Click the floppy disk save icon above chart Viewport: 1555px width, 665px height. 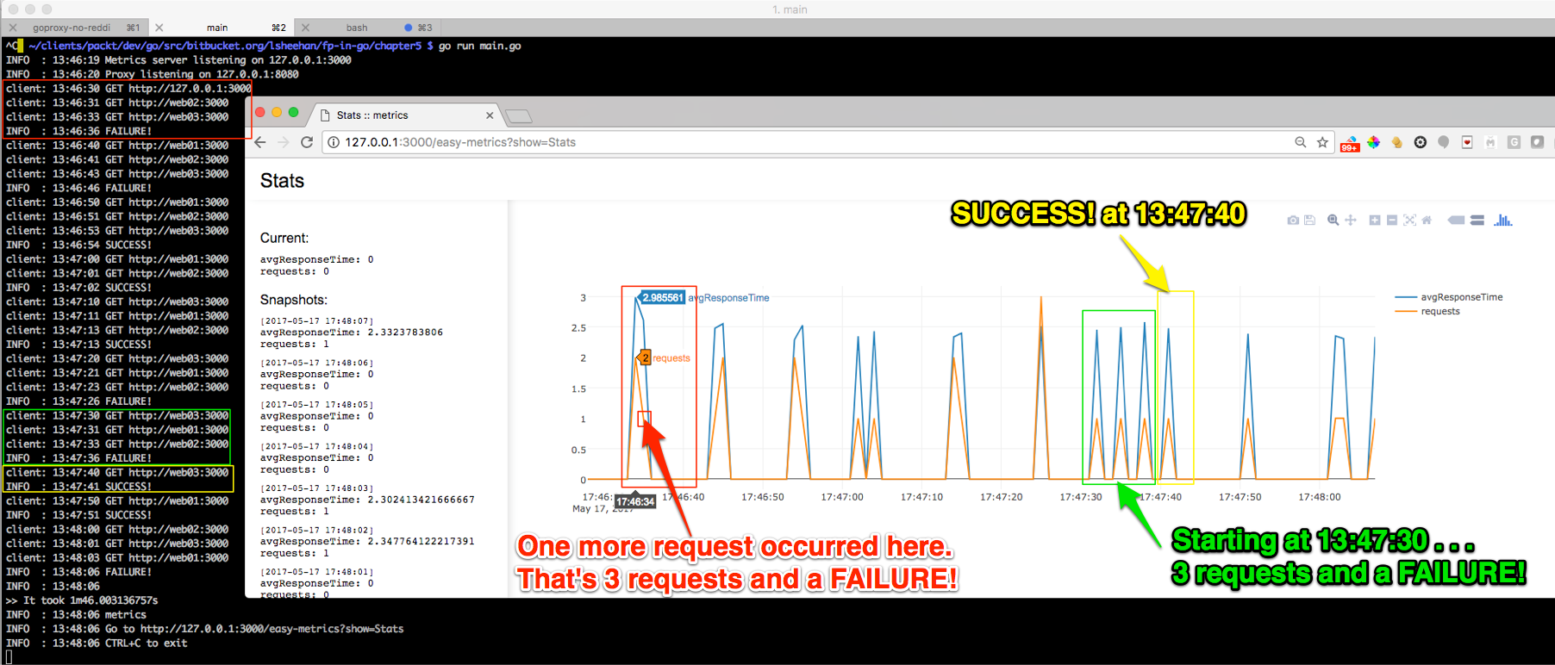1309,221
